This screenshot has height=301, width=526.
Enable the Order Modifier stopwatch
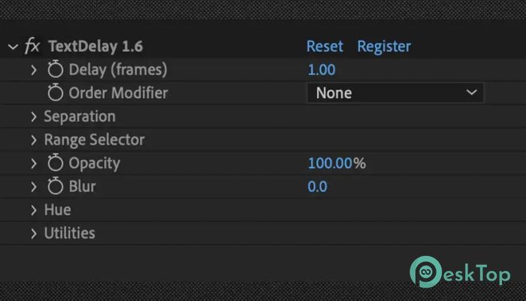point(56,93)
